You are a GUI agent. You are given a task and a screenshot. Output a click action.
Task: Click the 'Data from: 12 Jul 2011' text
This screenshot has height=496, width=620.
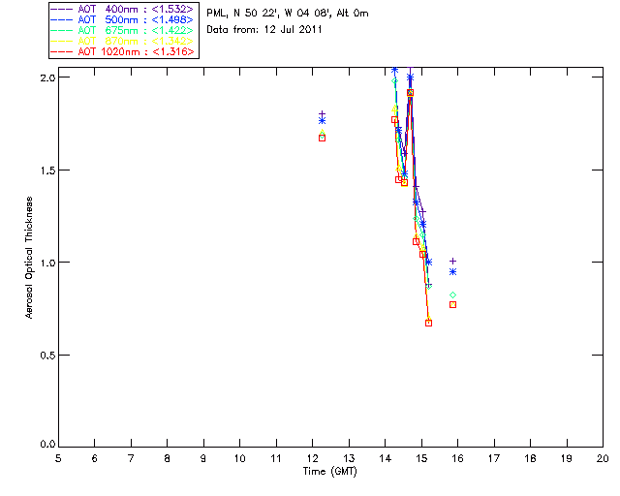[x=264, y=29]
